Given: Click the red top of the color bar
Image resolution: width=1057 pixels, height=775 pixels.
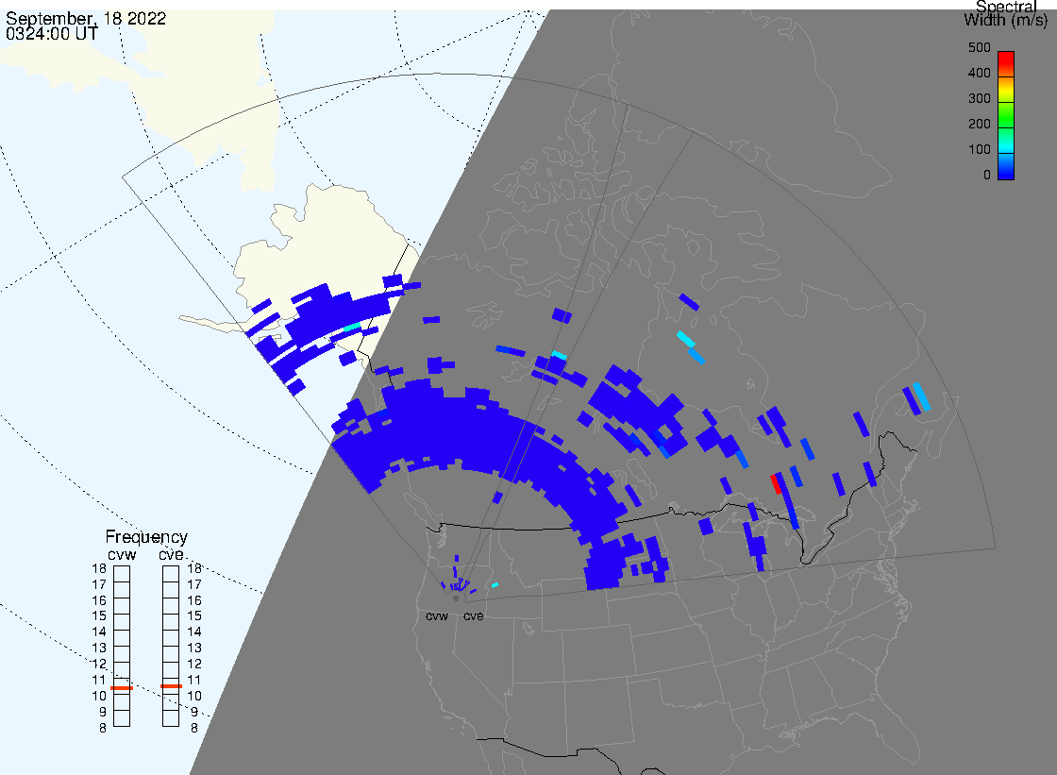Looking at the screenshot, I should pos(1006,59).
